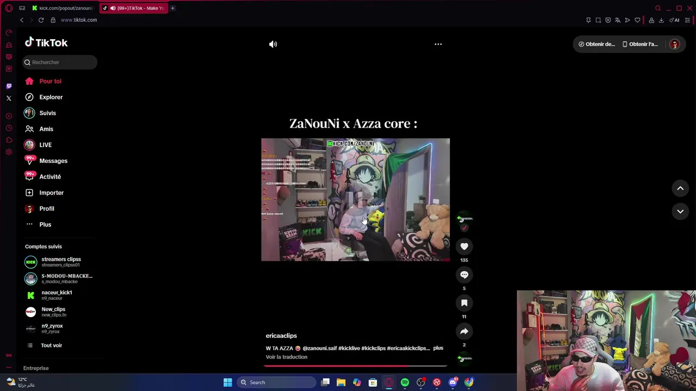Bookmark the video to favorites

(464, 303)
